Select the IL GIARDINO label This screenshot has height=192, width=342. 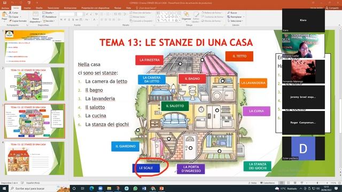point(126,146)
